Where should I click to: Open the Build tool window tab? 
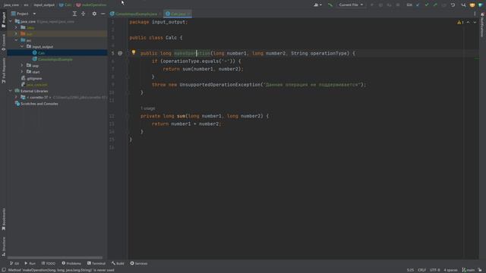(x=118, y=263)
